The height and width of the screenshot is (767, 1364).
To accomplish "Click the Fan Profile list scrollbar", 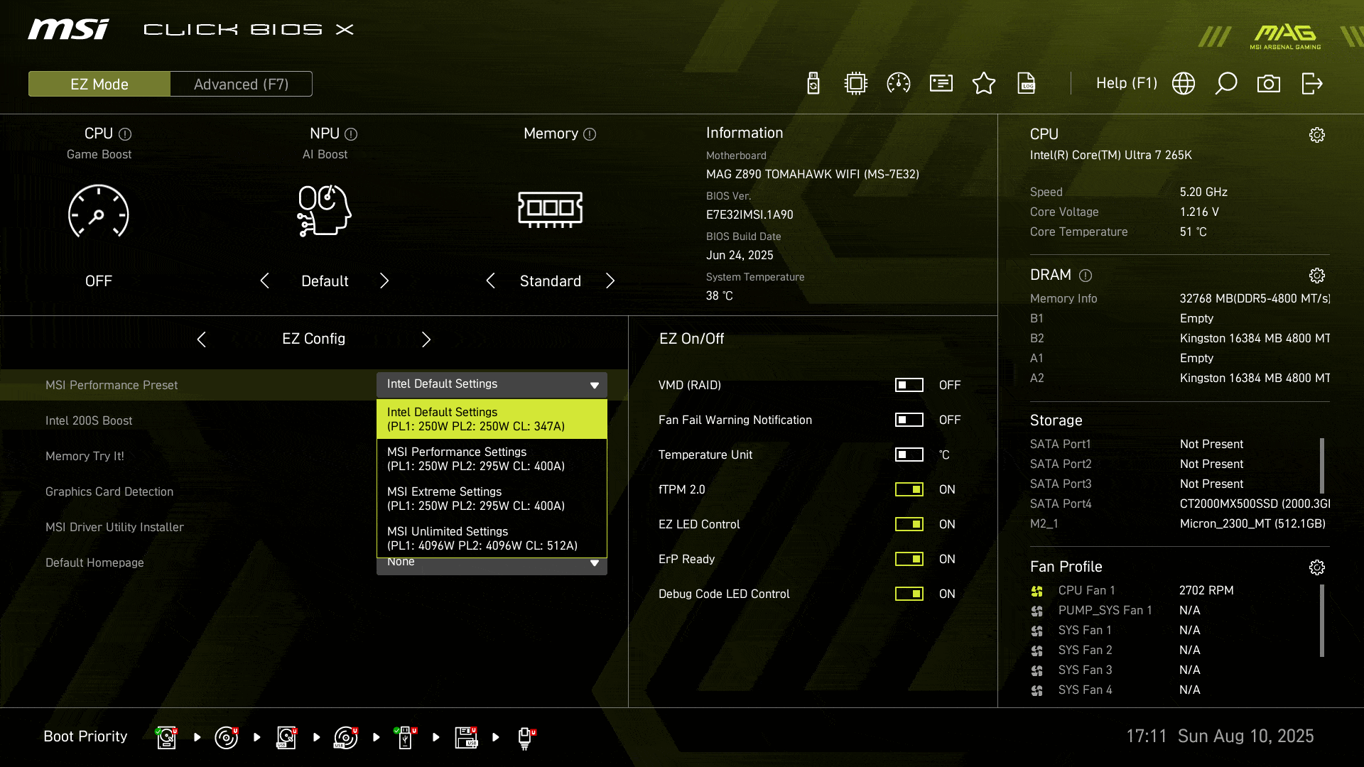I will click(x=1322, y=621).
